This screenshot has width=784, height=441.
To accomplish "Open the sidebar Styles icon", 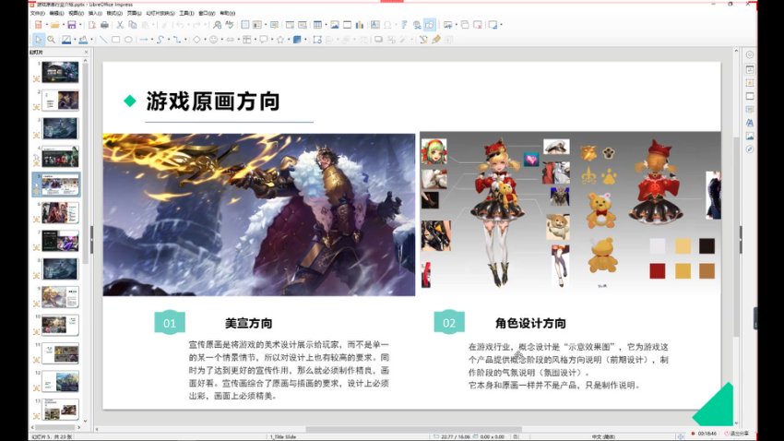I will 750,123.
